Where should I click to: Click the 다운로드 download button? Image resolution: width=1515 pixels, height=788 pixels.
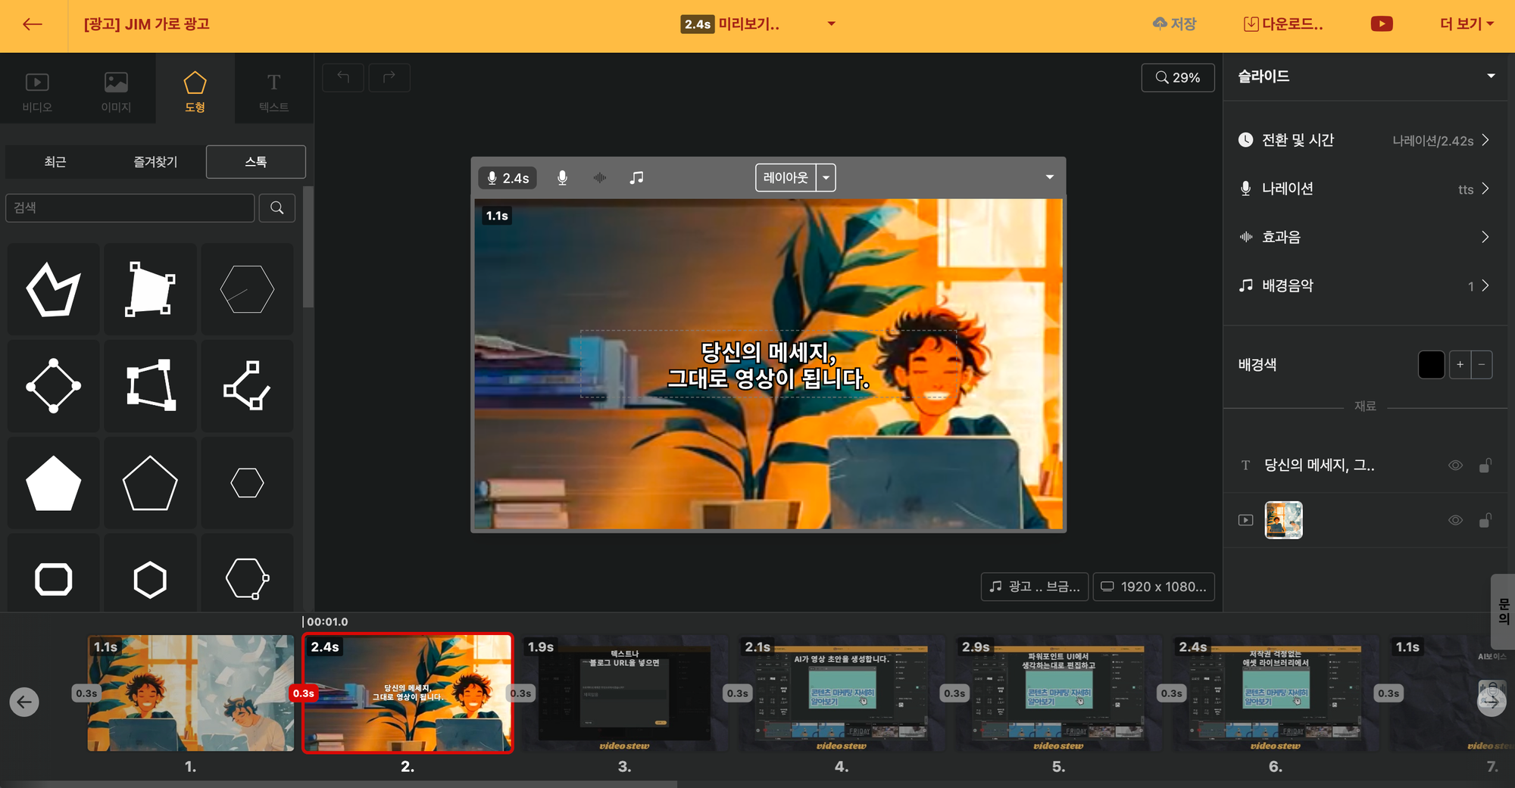(1284, 24)
